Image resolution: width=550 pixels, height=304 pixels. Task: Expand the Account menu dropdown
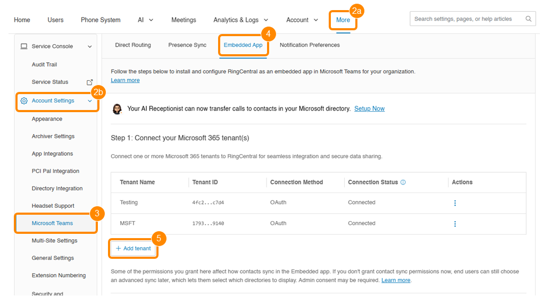point(315,20)
